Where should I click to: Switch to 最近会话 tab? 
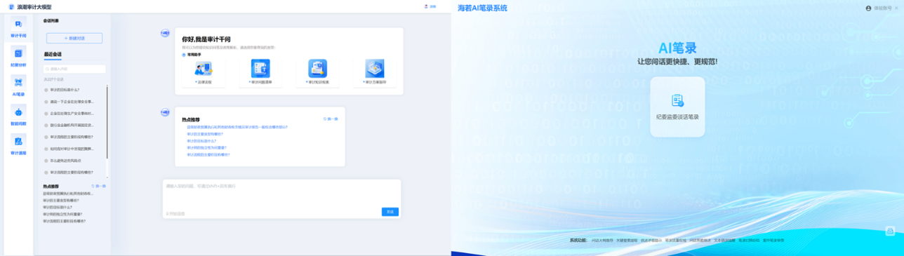[53, 54]
